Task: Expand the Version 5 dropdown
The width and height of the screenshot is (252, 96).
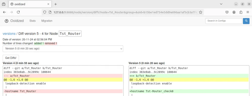Action: click(63, 49)
